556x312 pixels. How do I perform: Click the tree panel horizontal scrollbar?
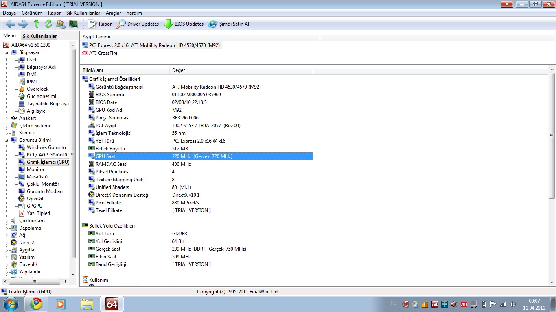click(34, 281)
